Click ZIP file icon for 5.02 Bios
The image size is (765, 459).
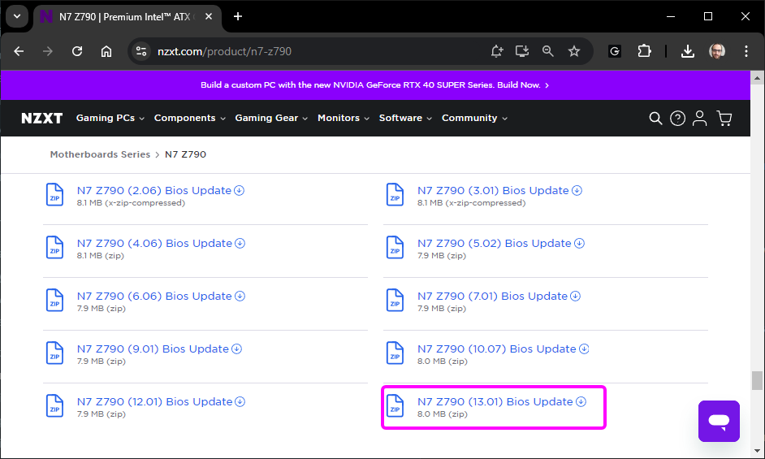click(x=395, y=248)
